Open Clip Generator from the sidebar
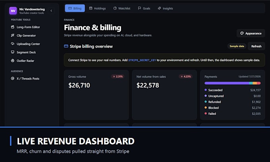The height and width of the screenshot is (162, 270). coord(32,35)
